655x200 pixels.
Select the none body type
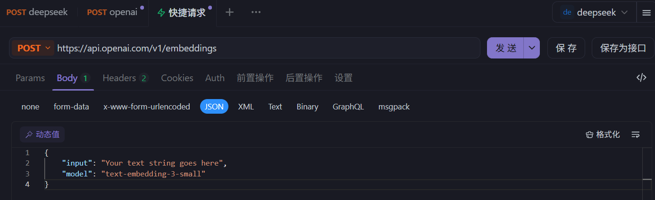[30, 107]
